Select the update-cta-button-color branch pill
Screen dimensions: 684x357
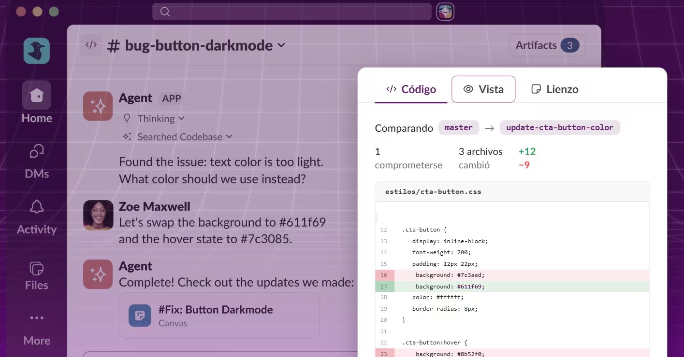(560, 128)
